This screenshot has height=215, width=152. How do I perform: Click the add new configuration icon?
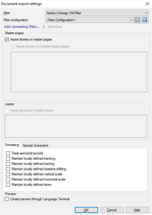pyautogui.click(x=145, y=20)
